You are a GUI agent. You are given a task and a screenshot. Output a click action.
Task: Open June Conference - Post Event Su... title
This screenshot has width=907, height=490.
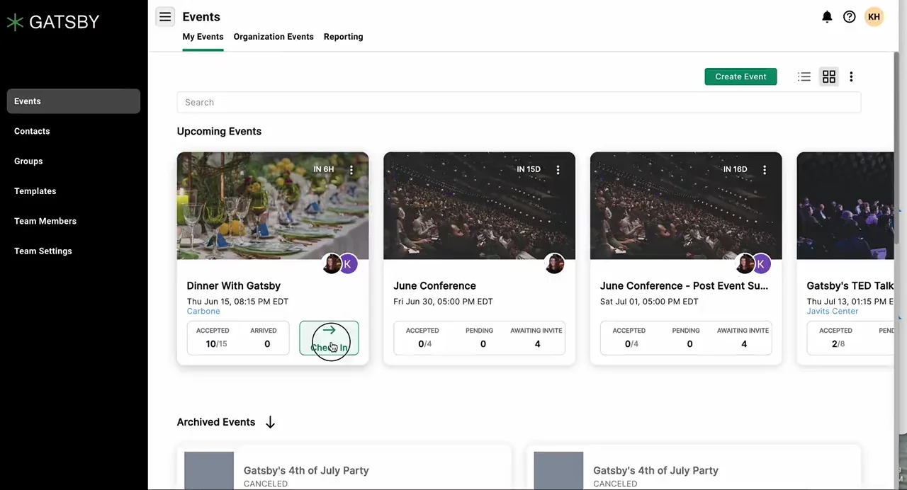click(684, 285)
